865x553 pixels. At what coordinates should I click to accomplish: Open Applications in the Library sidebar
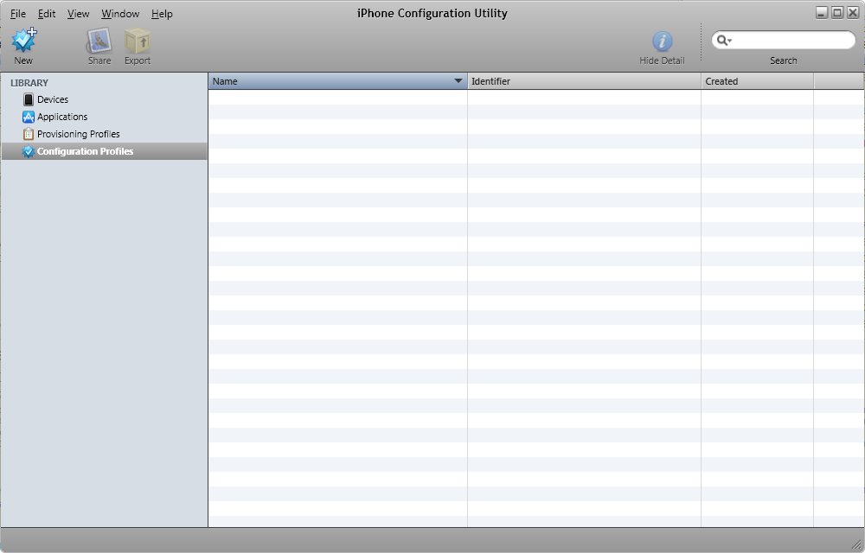click(61, 118)
